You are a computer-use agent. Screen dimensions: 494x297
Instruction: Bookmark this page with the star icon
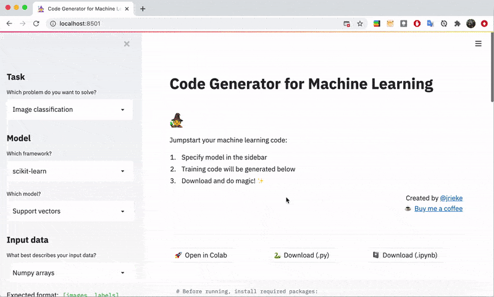tap(360, 23)
